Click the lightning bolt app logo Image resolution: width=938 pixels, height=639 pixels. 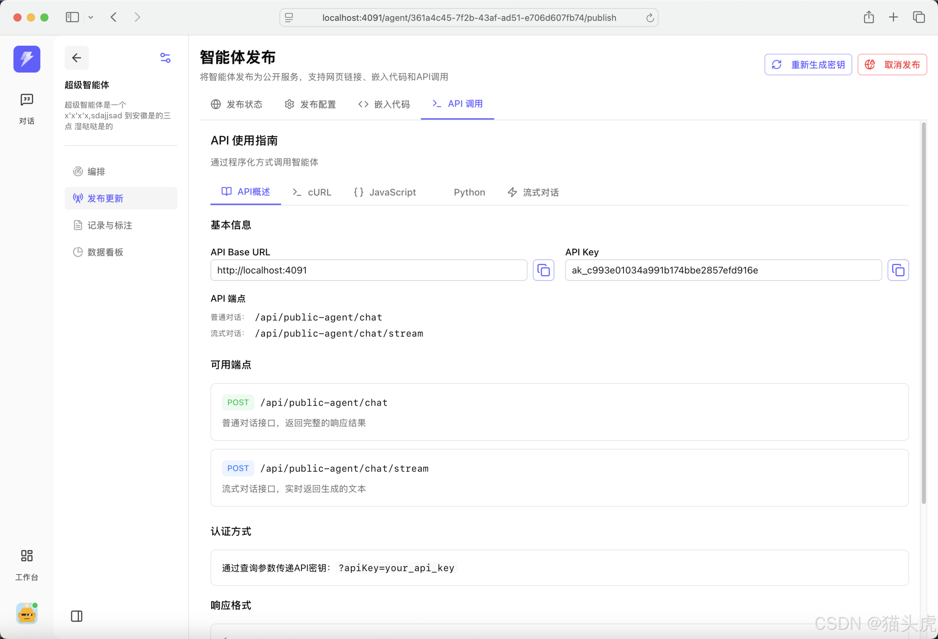coord(26,59)
